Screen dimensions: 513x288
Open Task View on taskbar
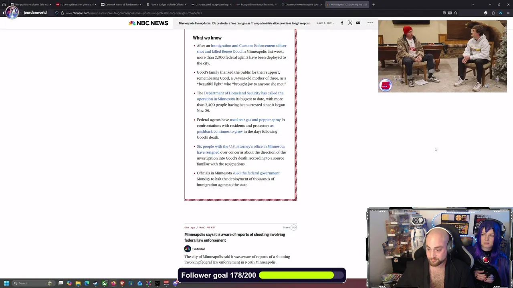pos(61,283)
